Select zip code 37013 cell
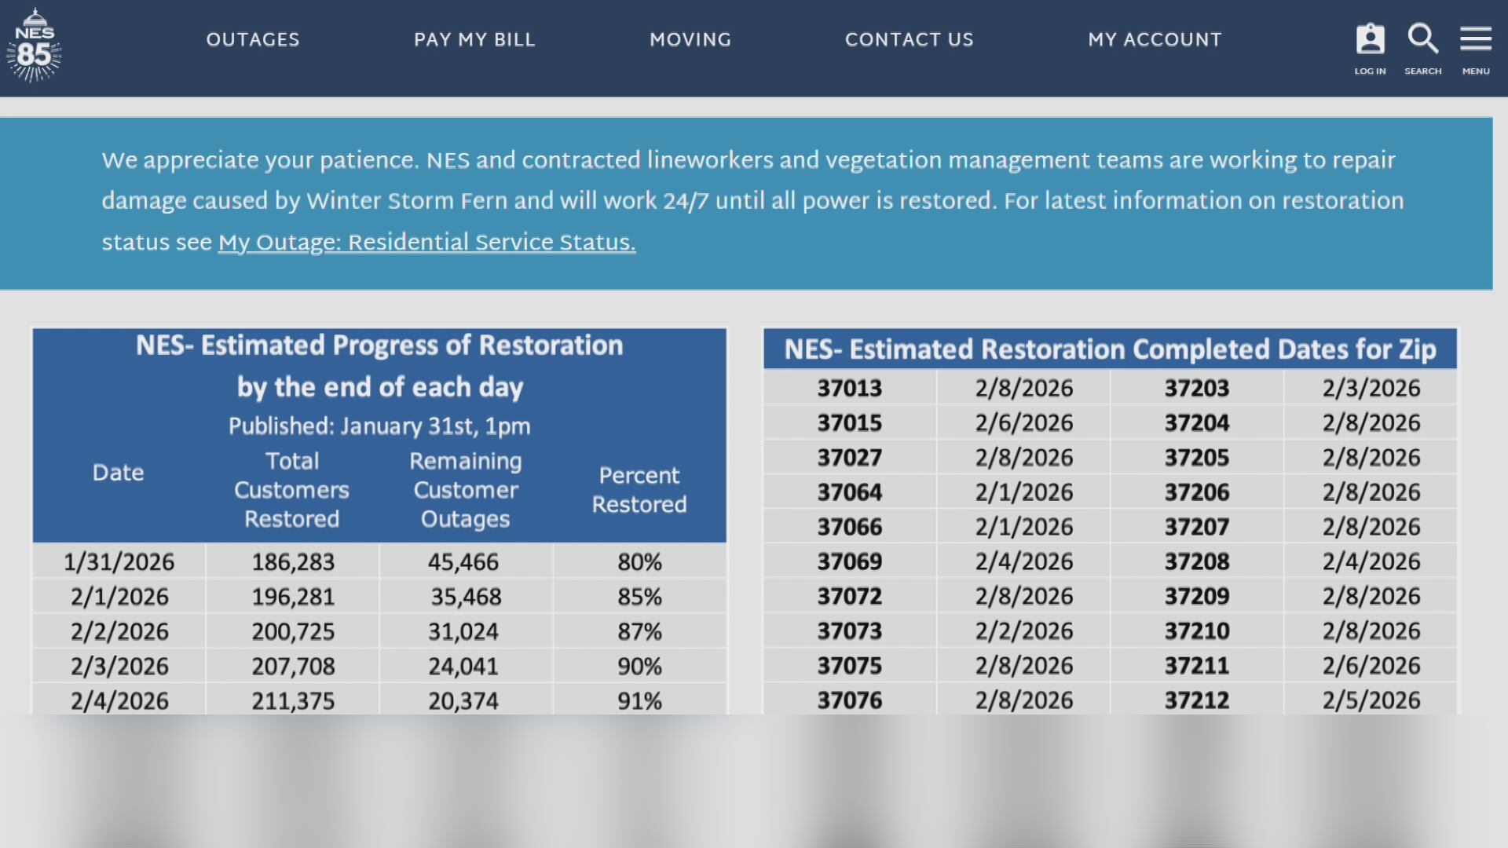The width and height of the screenshot is (1508, 848). 849,388
